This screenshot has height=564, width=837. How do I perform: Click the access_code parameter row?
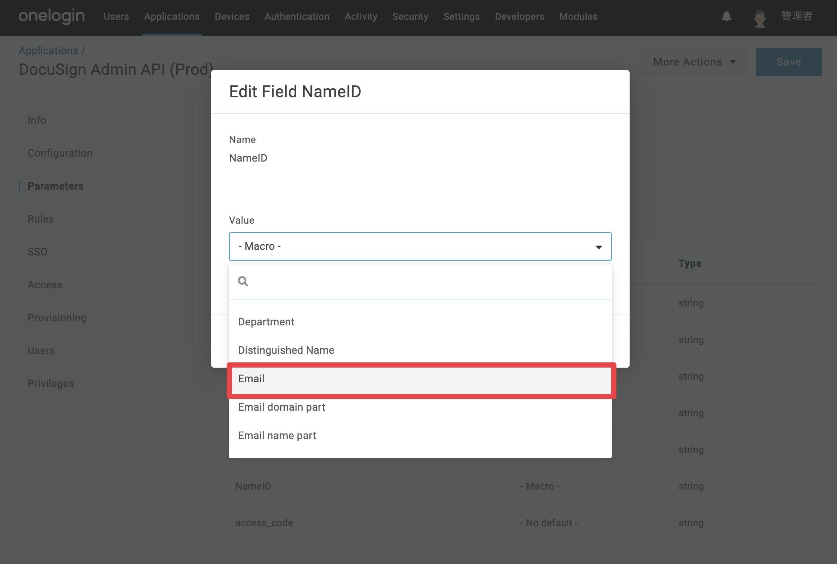click(520, 523)
